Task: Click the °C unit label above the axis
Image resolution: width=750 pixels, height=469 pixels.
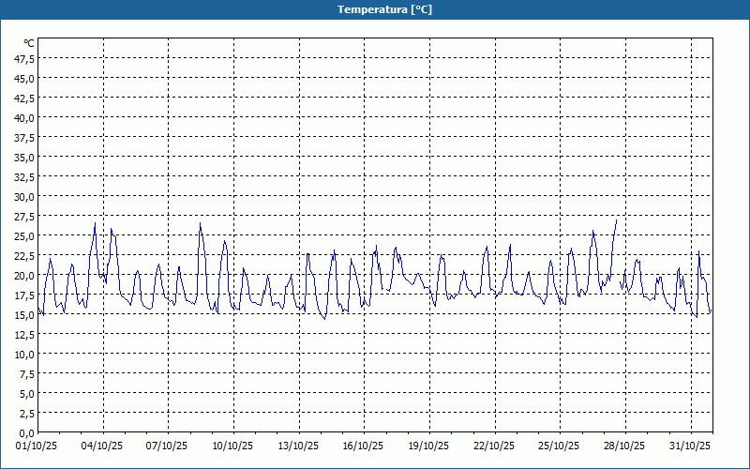Action: click(x=29, y=43)
